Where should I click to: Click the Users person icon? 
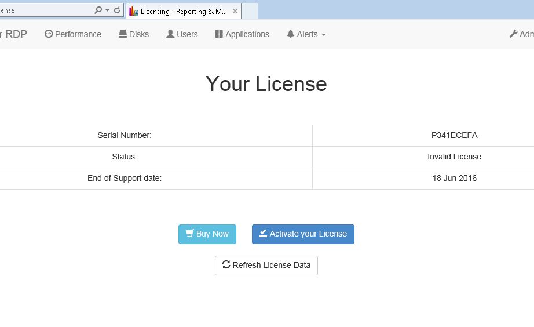(x=170, y=34)
